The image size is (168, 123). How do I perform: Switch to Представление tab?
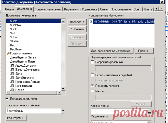[x=121, y=9]
